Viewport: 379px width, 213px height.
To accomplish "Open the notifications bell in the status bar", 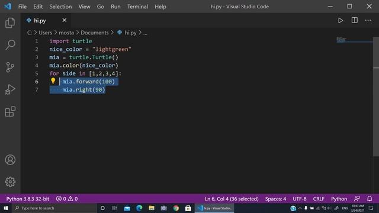I will [370, 199].
